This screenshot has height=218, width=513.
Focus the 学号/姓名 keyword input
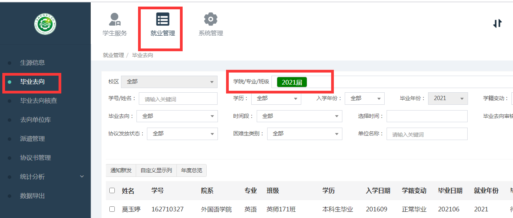[178, 99]
